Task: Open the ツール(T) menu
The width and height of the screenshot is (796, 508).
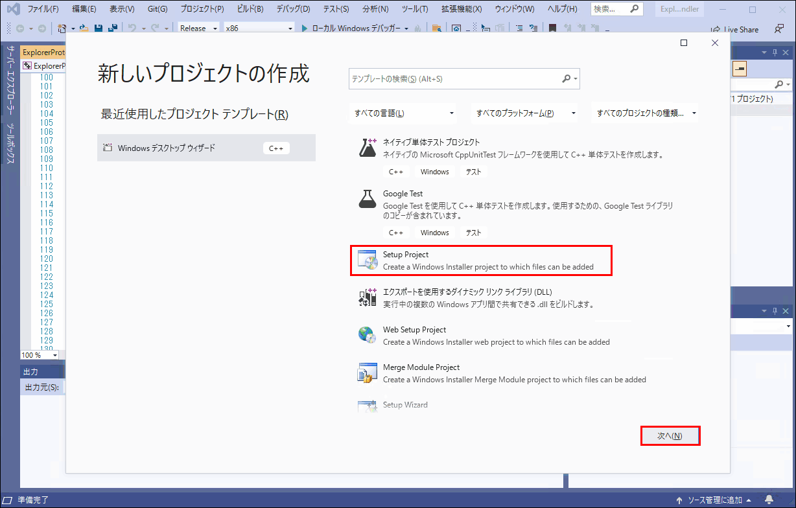Action: click(415, 9)
